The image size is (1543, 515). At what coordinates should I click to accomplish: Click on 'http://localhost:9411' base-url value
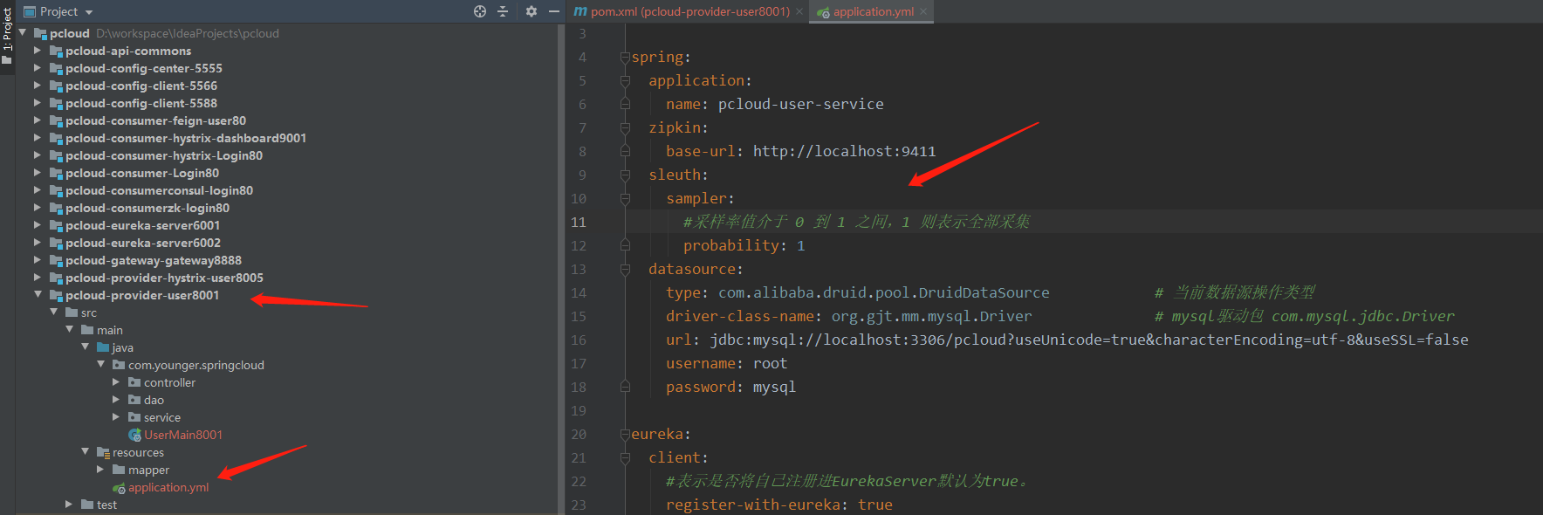[x=844, y=151]
